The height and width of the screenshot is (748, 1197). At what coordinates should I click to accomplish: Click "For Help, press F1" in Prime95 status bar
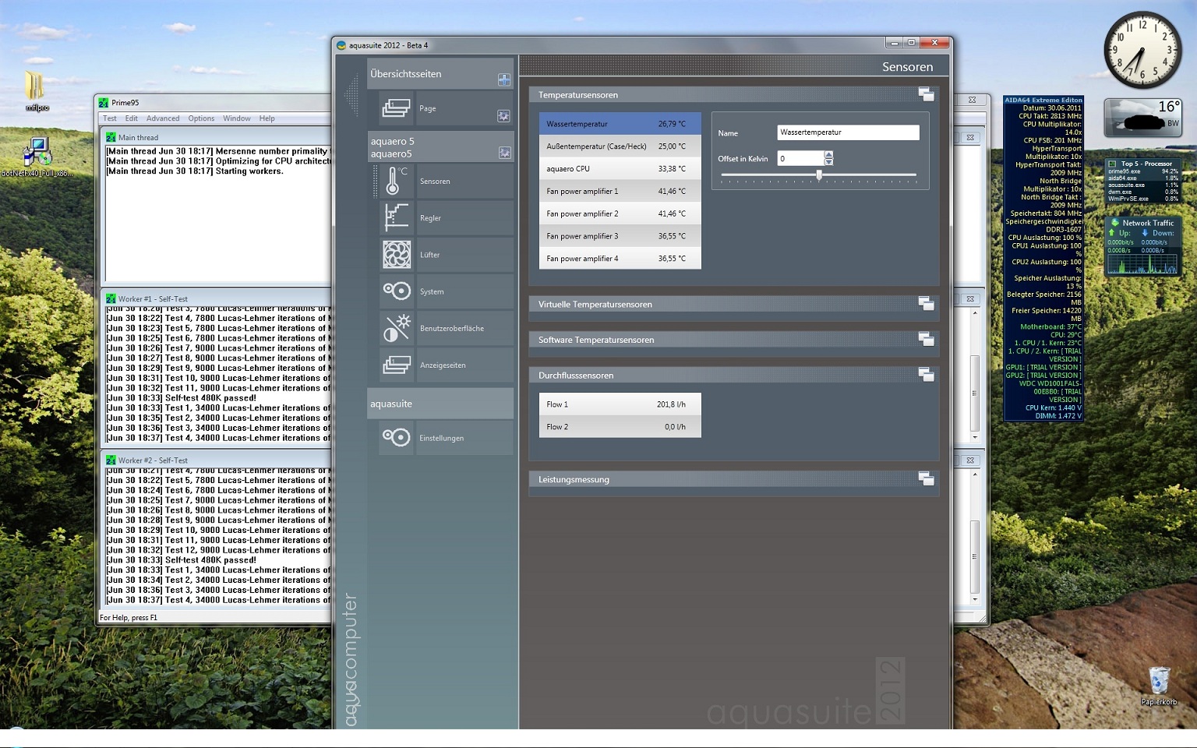(129, 618)
